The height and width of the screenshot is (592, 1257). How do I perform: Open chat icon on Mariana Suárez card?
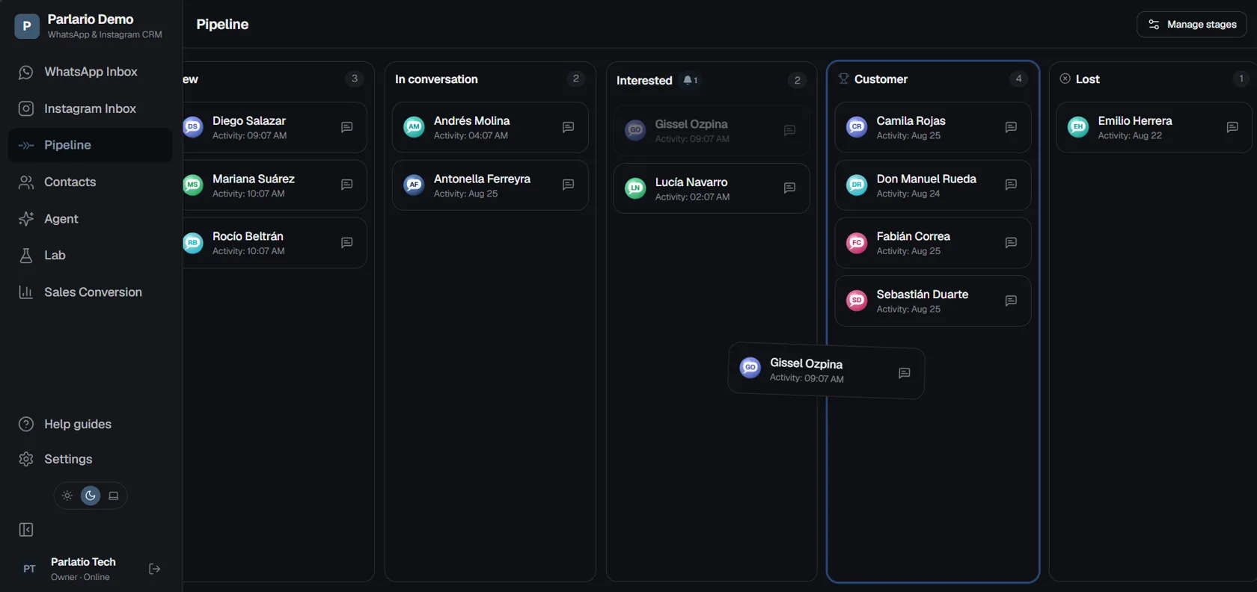(346, 185)
